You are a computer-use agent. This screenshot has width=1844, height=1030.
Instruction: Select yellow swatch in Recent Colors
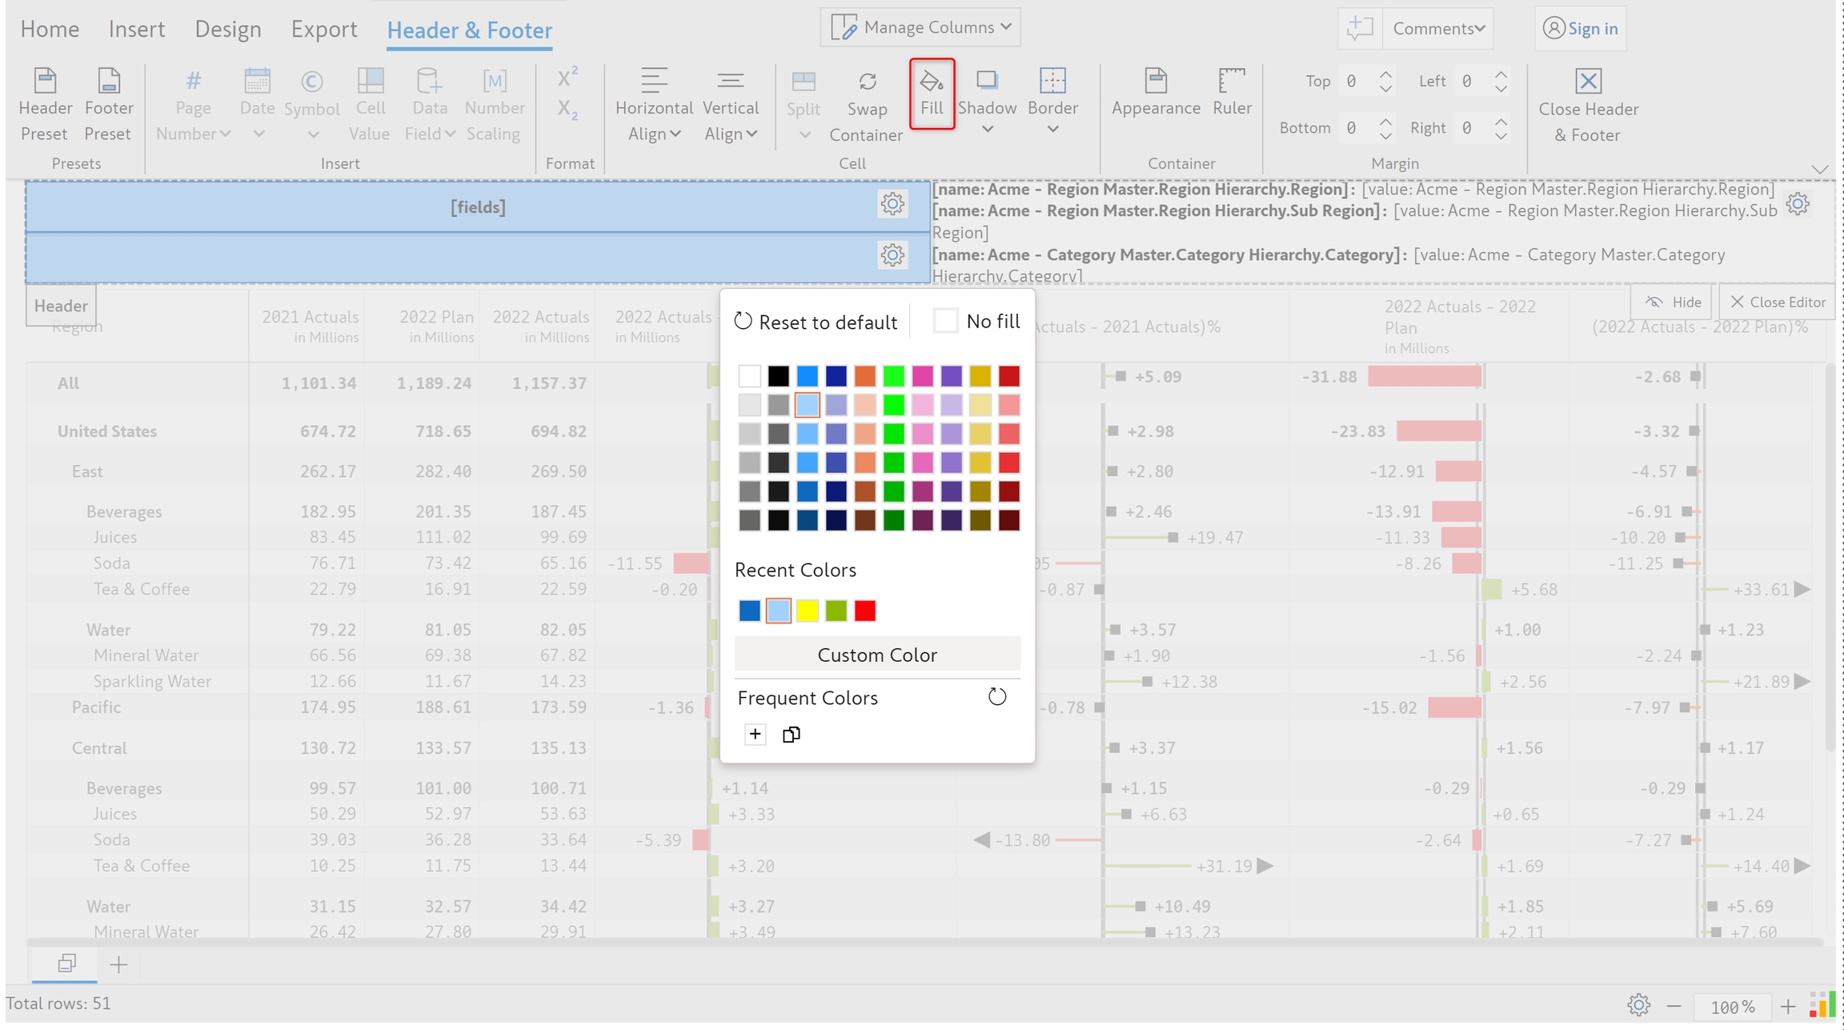coord(807,611)
